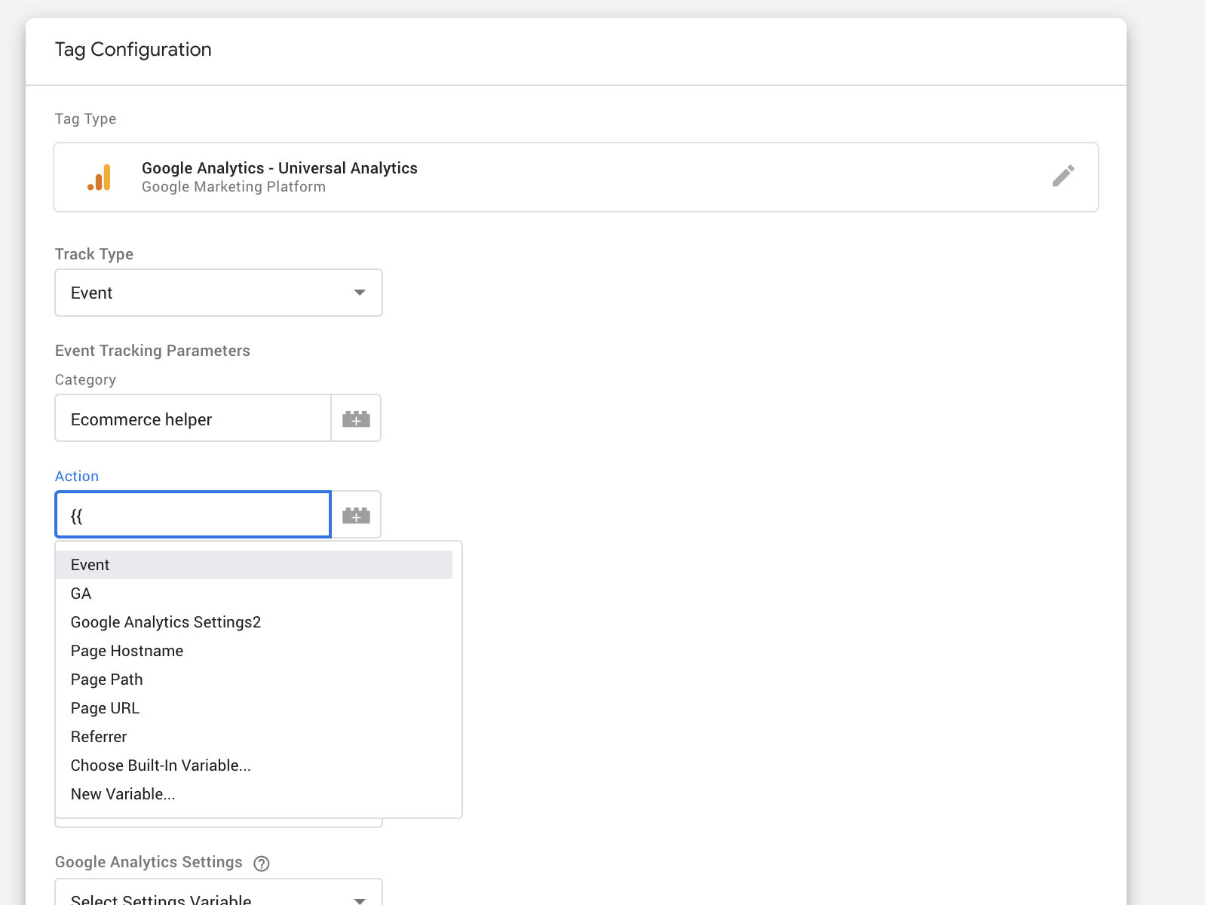Click the pencil edit icon for Tag Type
The height and width of the screenshot is (905, 1205).
coord(1063,176)
